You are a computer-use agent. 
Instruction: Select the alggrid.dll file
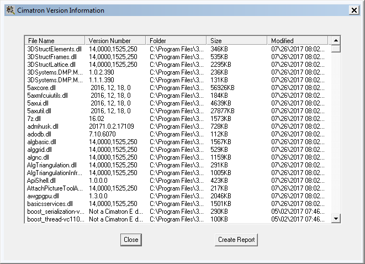pyautogui.click(x=40, y=150)
